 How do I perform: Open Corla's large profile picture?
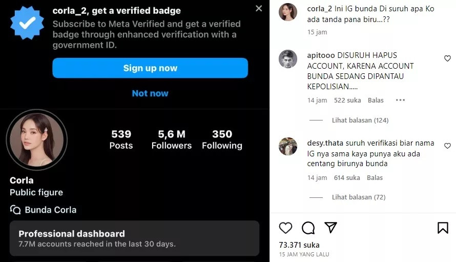click(x=37, y=140)
